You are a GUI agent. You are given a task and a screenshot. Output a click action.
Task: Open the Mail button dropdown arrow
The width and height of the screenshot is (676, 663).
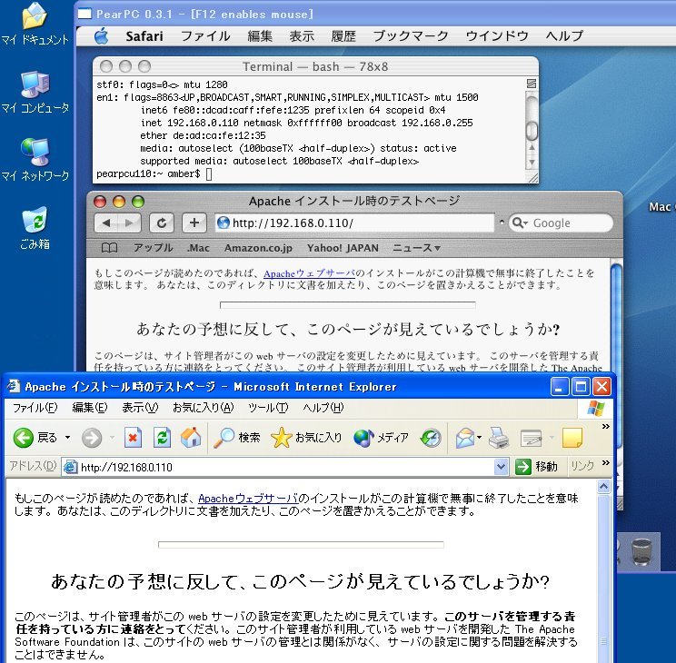tap(480, 438)
